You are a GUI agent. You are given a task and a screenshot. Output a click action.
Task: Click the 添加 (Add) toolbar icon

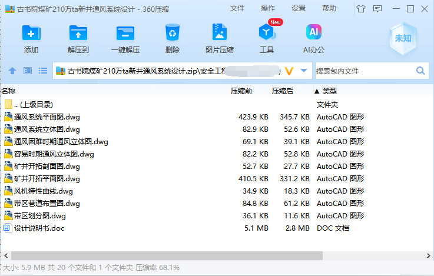pos(31,33)
